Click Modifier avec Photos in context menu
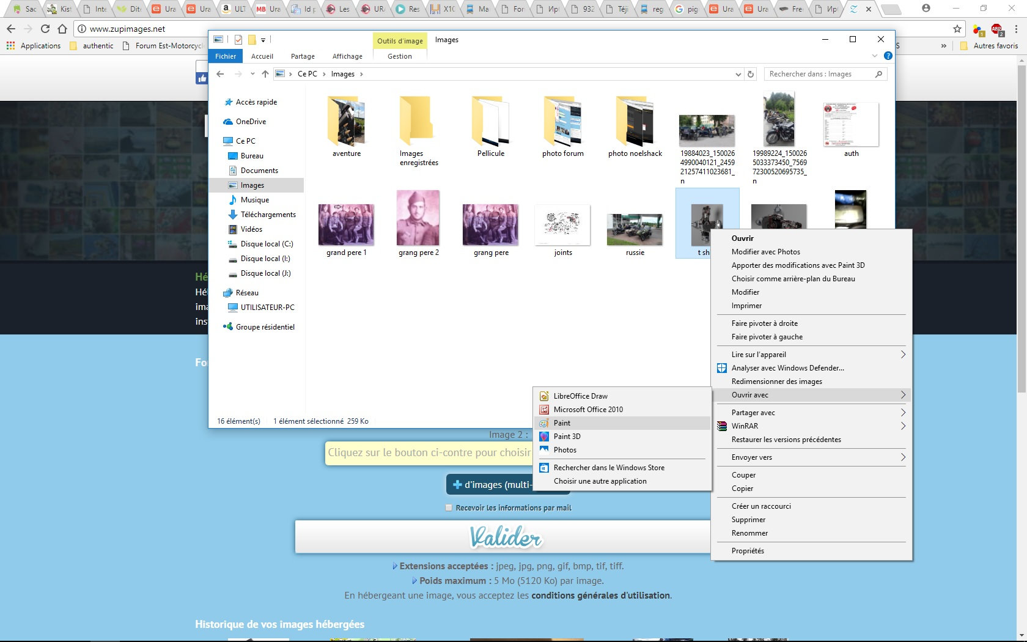The height and width of the screenshot is (642, 1027). pos(811,252)
